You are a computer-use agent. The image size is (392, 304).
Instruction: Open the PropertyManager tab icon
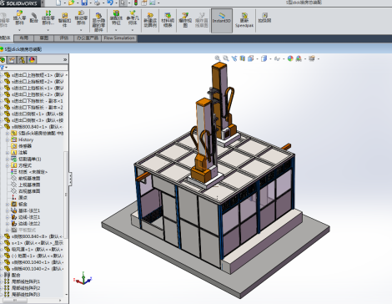pyautogui.click(x=12, y=60)
